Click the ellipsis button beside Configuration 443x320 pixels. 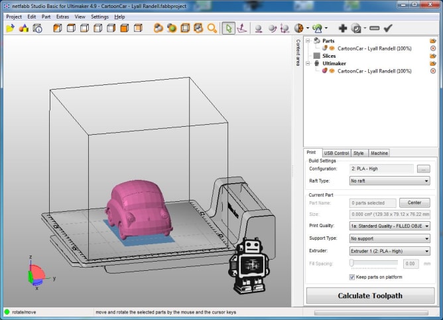[x=424, y=169]
